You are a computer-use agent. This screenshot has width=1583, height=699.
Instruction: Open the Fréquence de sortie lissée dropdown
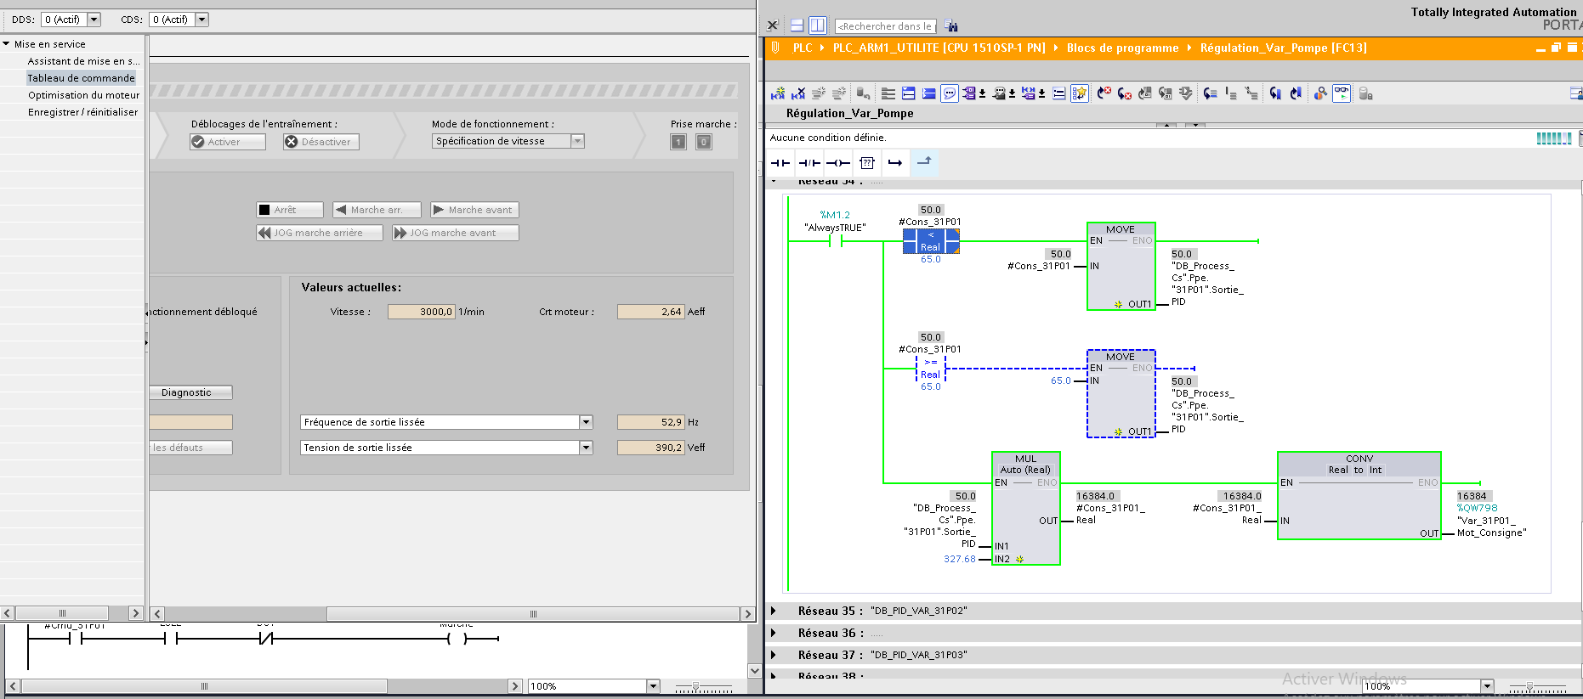point(586,422)
